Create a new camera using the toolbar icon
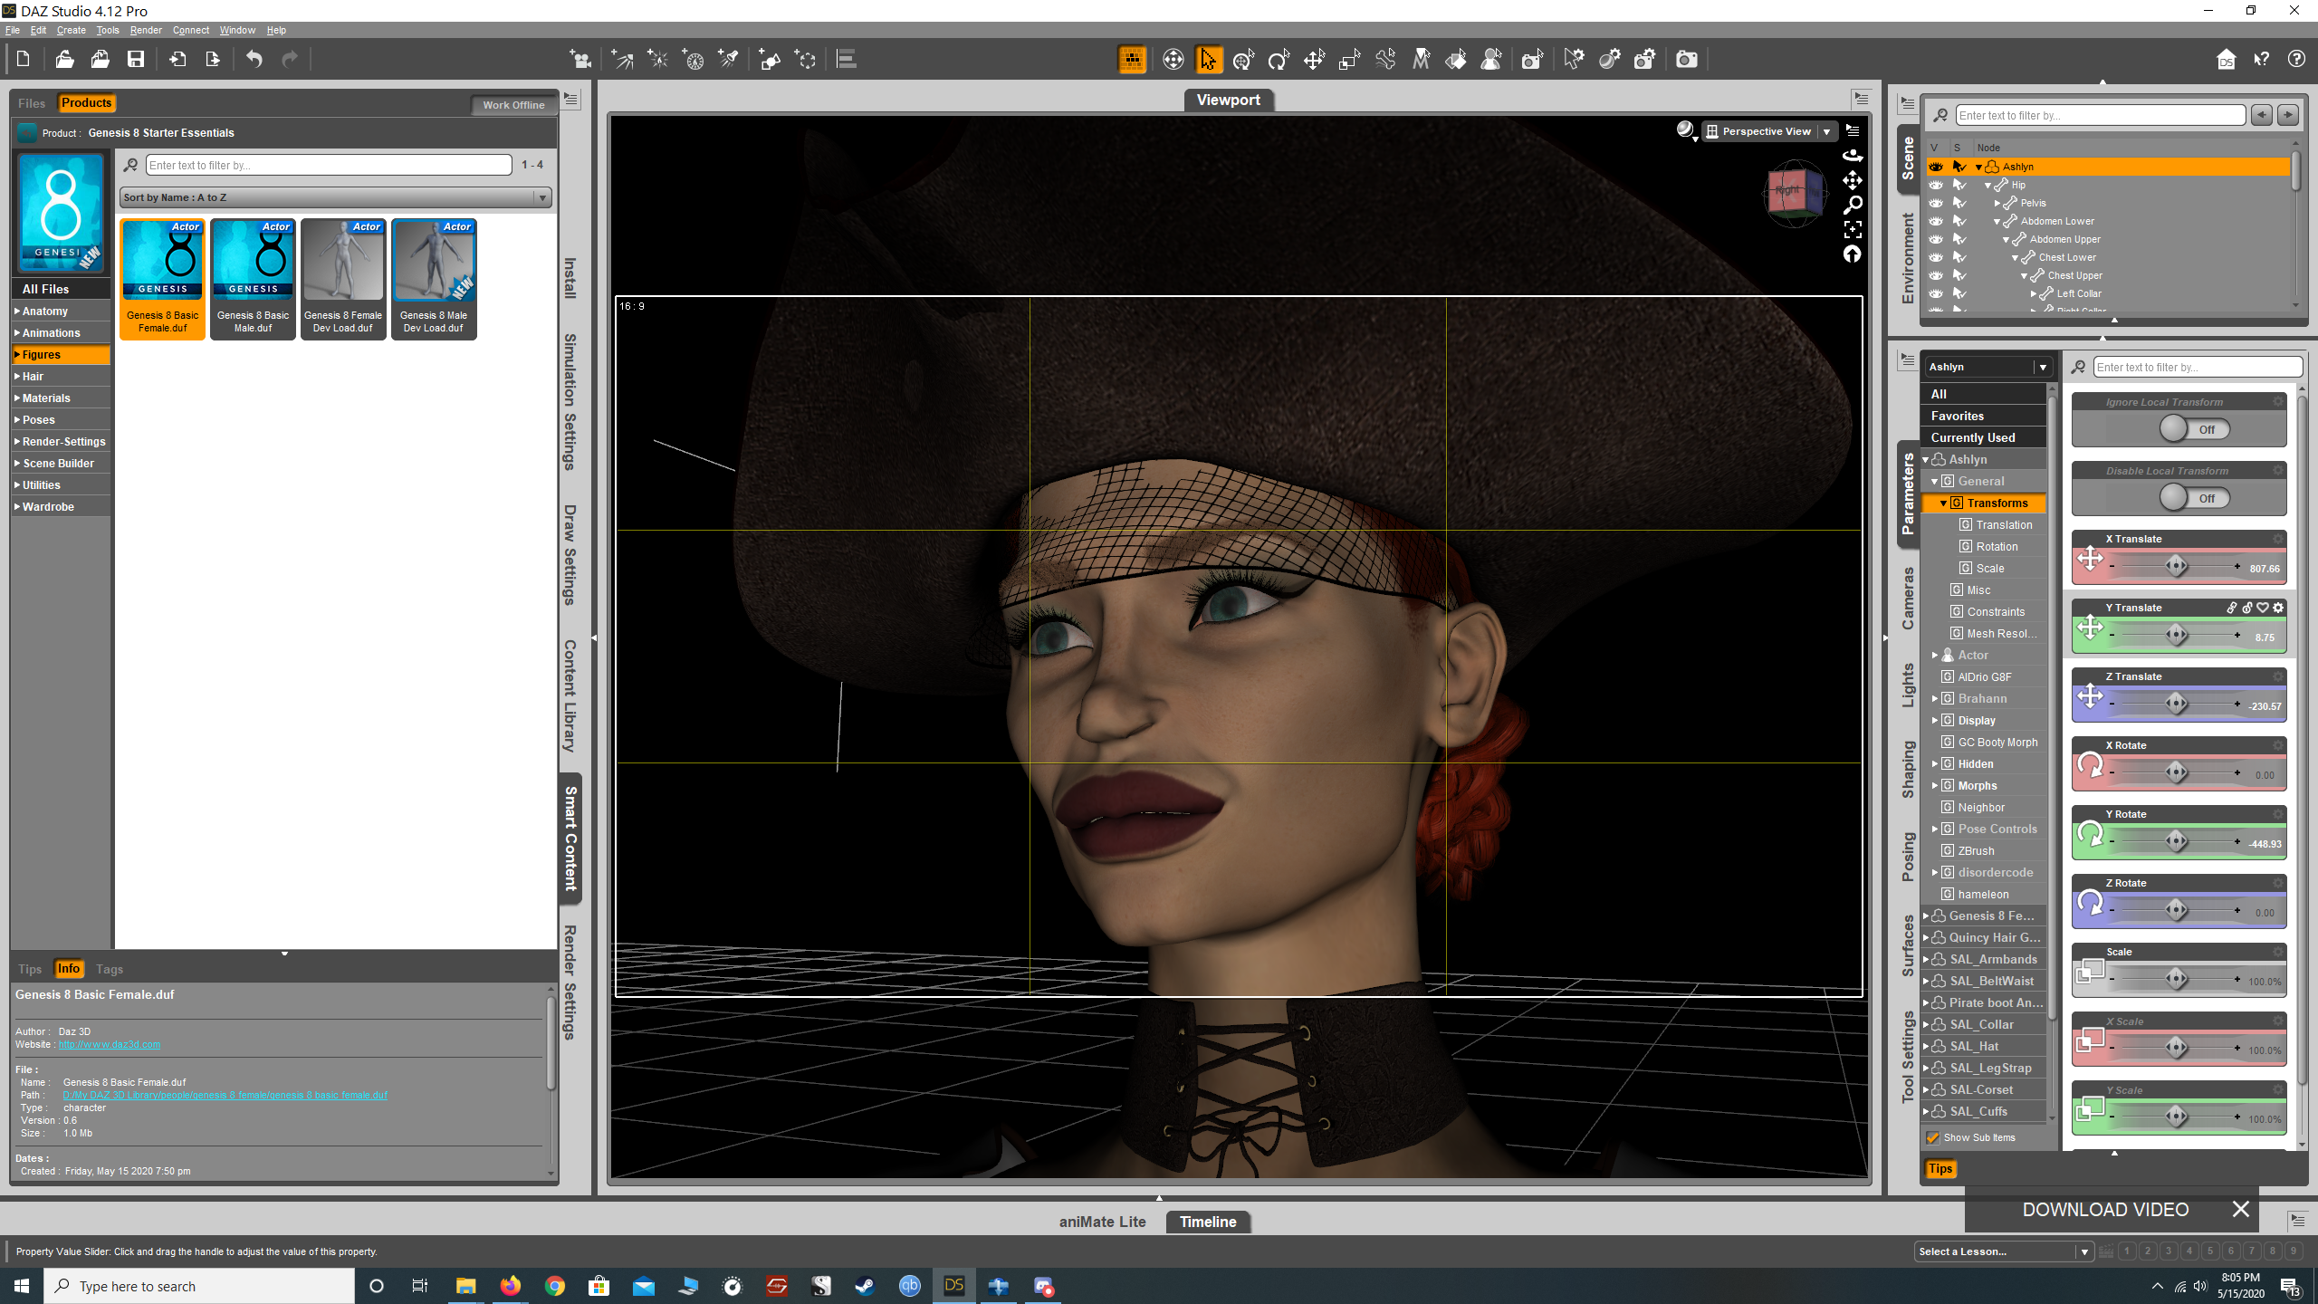The image size is (2318, 1304). pos(580,60)
